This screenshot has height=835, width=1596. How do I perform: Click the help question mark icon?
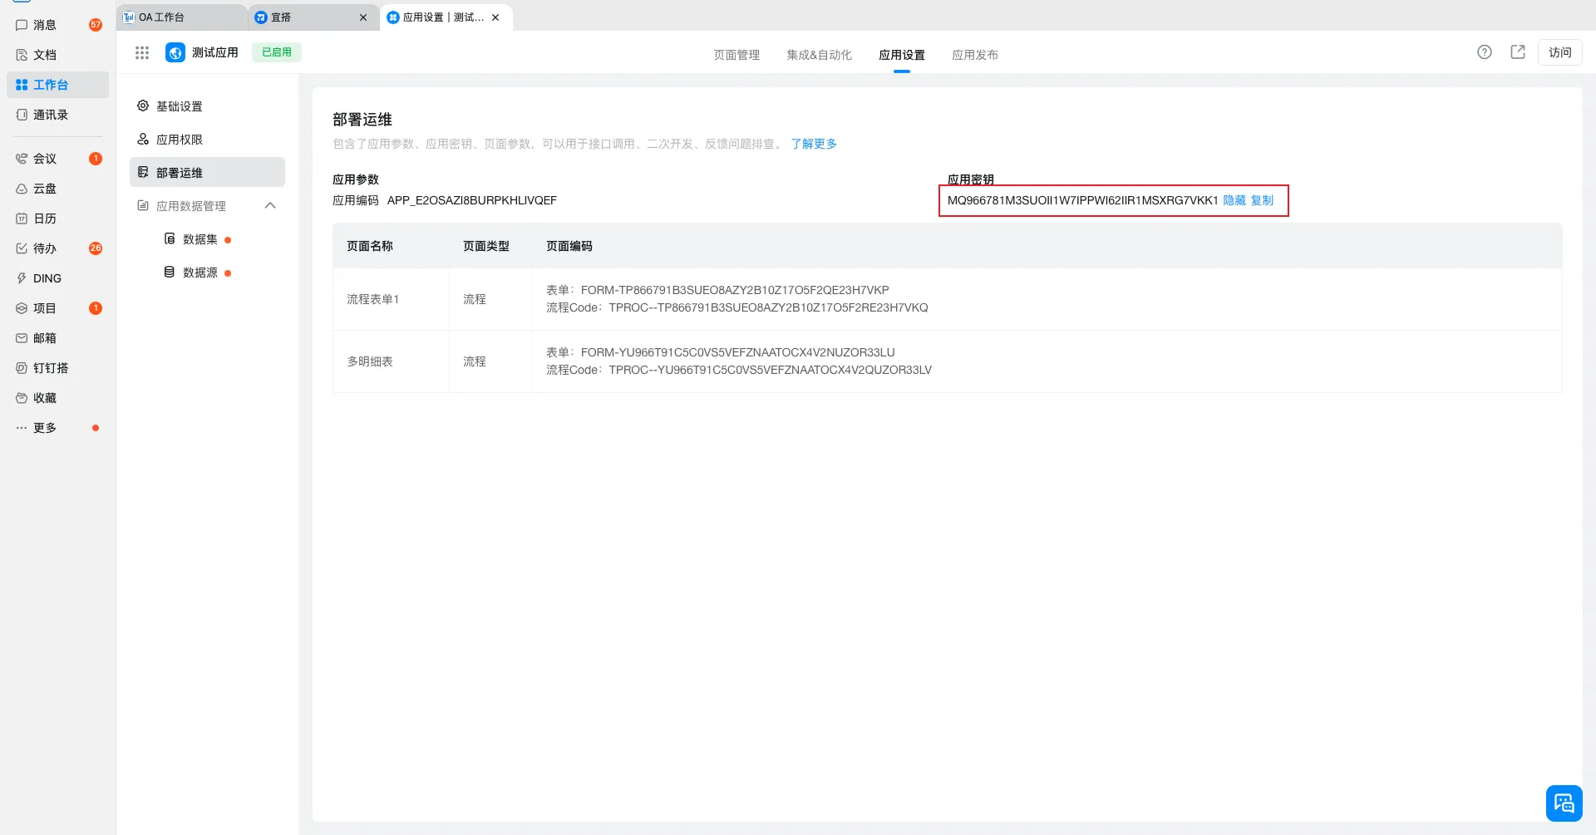click(x=1484, y=52)
